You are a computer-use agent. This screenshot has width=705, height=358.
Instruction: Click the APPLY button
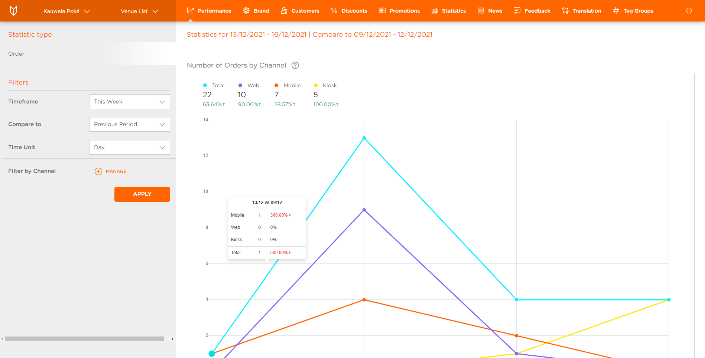142,194
